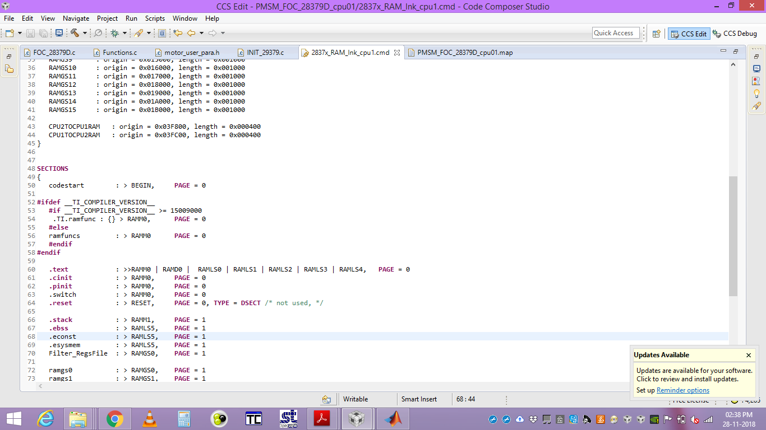
Task: Switch to the motor_user_para.h tab
Action: 191,53
